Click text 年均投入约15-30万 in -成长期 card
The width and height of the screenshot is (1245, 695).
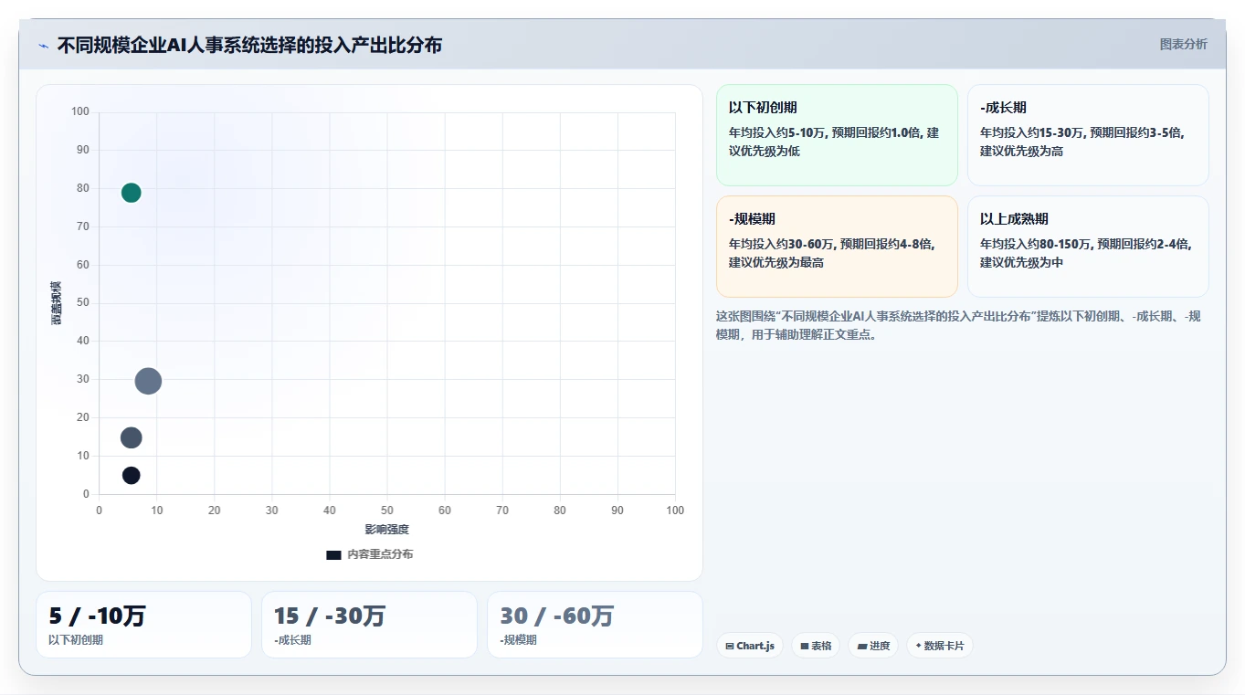(x=1032, y=132)
